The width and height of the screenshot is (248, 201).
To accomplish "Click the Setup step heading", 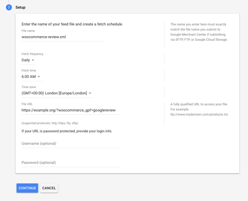I will 20,7.
